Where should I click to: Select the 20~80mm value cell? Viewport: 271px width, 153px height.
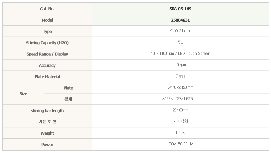click(x=180, y=110)
